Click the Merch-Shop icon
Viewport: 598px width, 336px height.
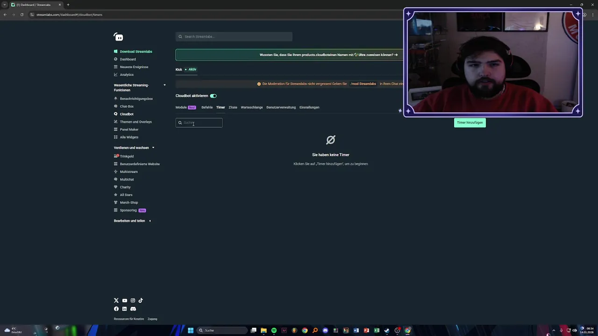[116, 203]
